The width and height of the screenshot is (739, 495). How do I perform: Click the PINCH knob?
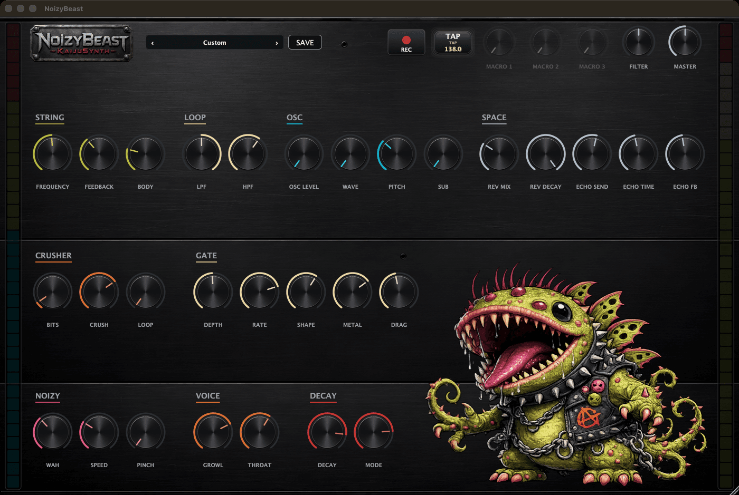[146, 432]
